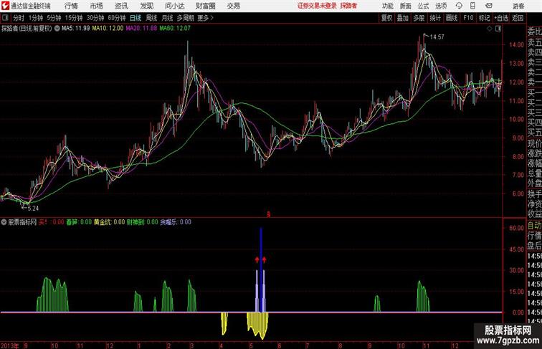Viewport: 542px width, 349px height.
Task: Click the 证券交易未登录 login link
Action: click(x=317, y=6)
